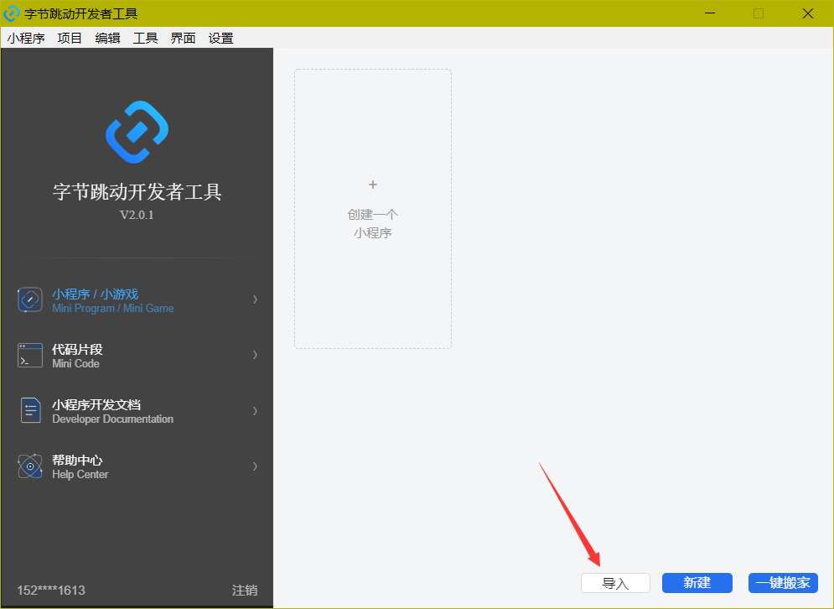Open the 项目 menu

(70, 39)
